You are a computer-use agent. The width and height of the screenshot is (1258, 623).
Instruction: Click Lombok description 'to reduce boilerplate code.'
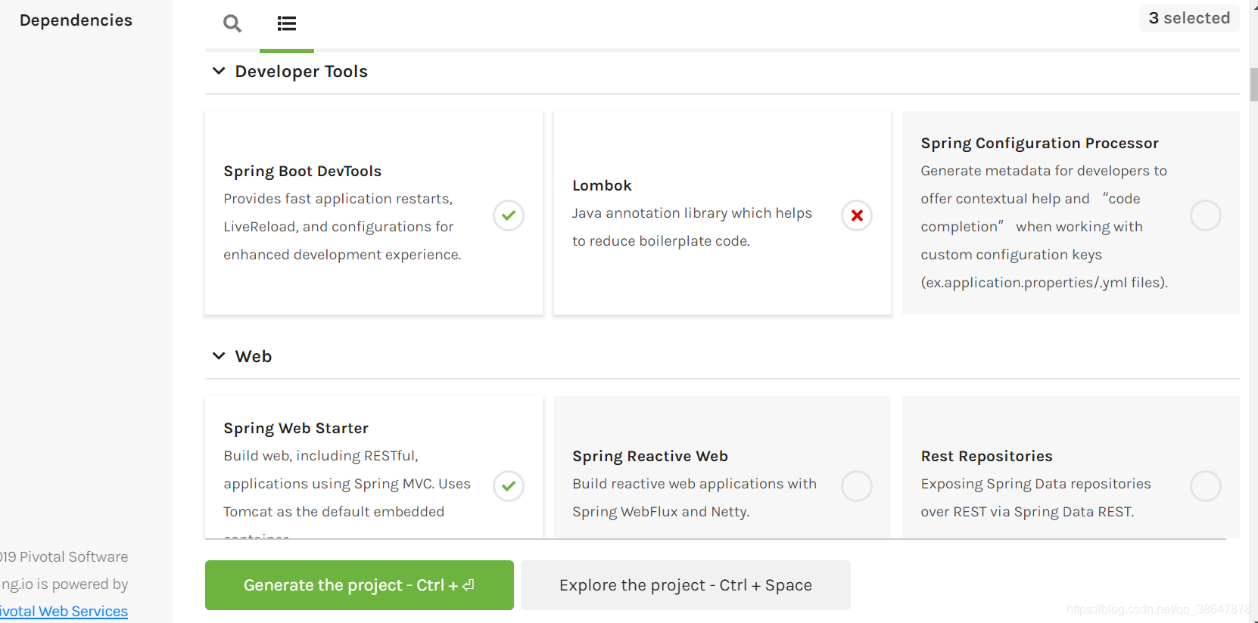pyautogui.click(x=661, y=241)
